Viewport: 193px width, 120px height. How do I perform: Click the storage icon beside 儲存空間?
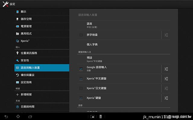pos(17,19)
